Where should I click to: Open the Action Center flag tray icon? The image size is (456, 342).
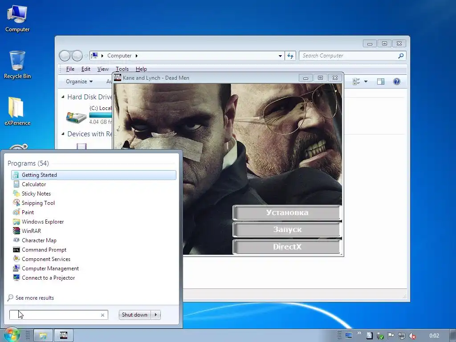click(391, 336)
